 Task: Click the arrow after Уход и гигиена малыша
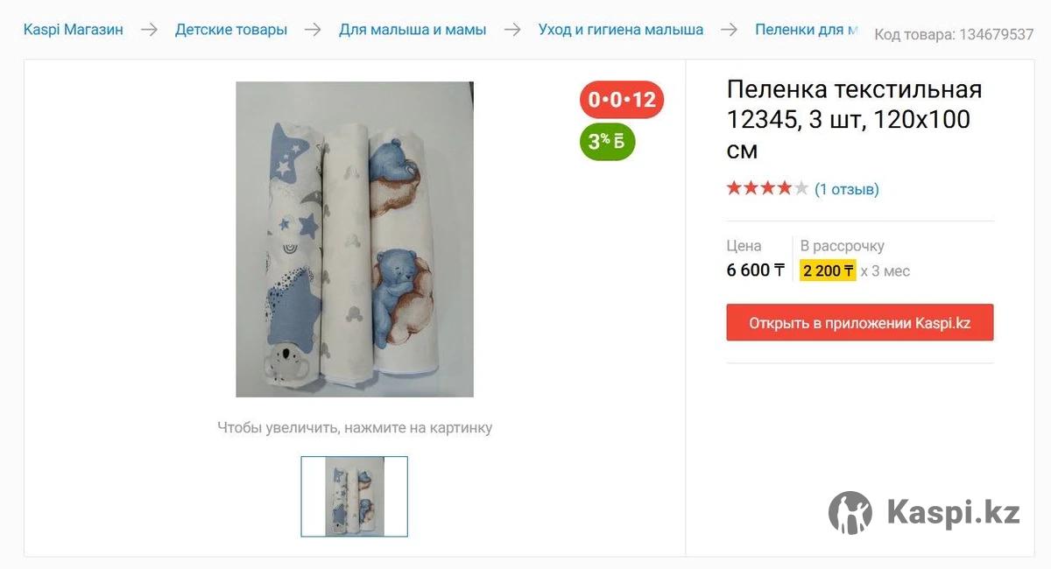coord(729,30)
